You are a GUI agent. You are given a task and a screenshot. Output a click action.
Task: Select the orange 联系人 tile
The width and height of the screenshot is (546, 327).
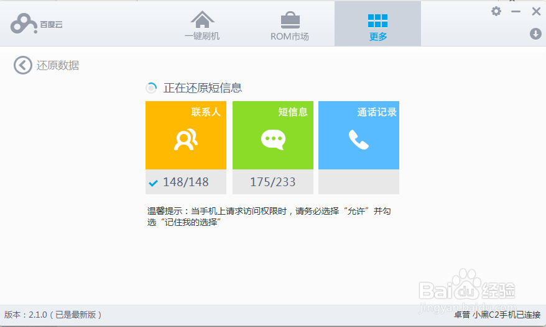(x=186, y=135)
